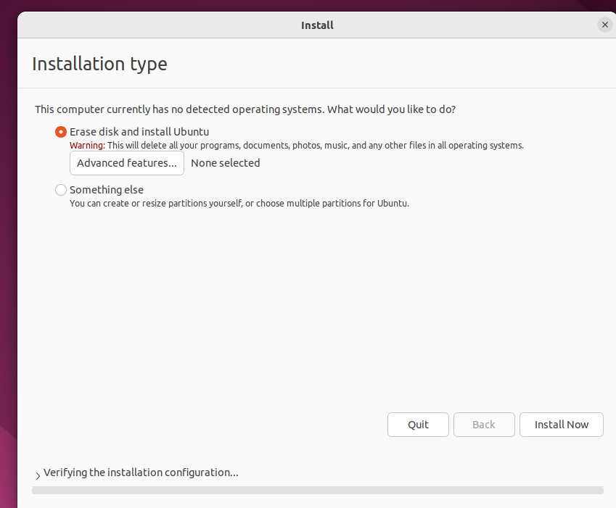Click the Install window title
The image size is (616, 508).
point(317,25)
